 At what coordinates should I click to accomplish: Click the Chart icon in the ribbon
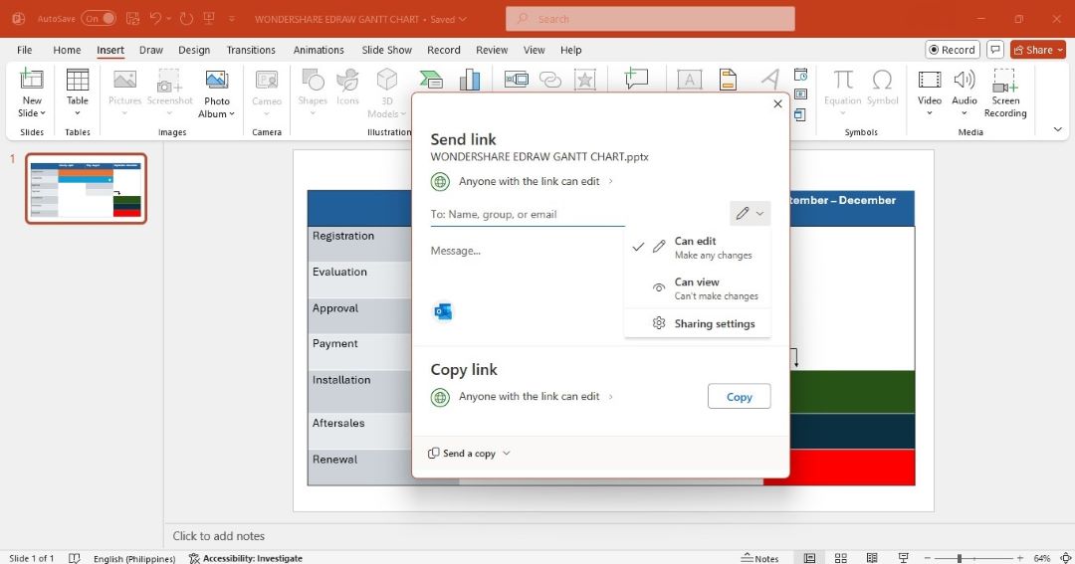coord(470,80)
